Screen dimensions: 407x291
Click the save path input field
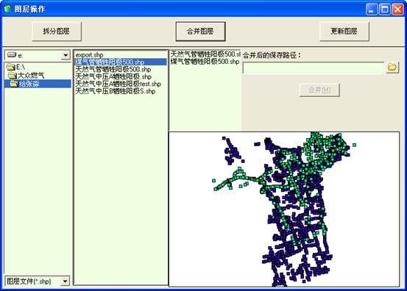314,68
